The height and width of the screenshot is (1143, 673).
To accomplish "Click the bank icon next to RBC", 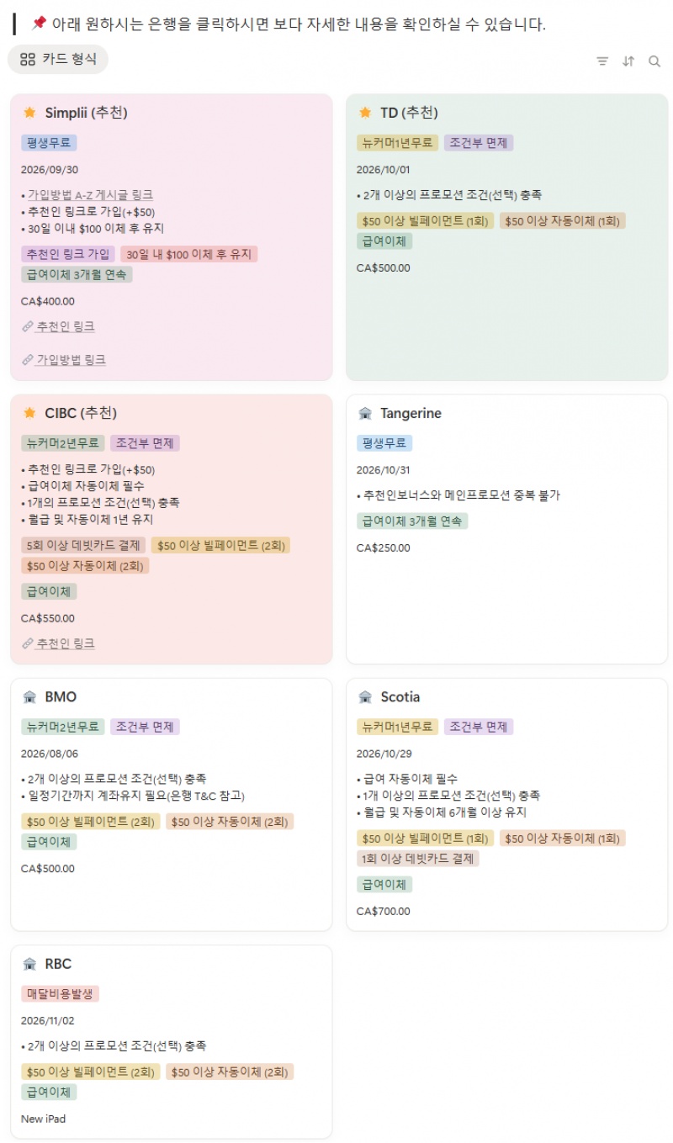I will pos(29,964).
